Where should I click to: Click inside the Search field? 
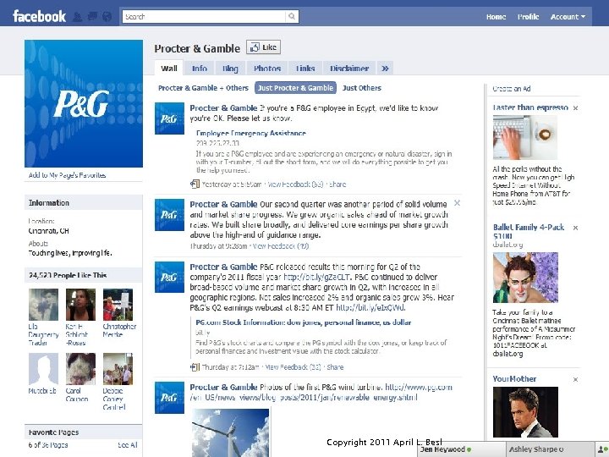tap(204, 16)
